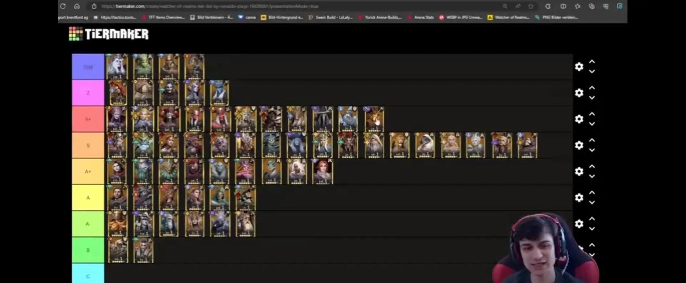The width and height of the screenshot is (686, 283).
Task: Reload the page with browser refresh icon
Action: (63, 6)
